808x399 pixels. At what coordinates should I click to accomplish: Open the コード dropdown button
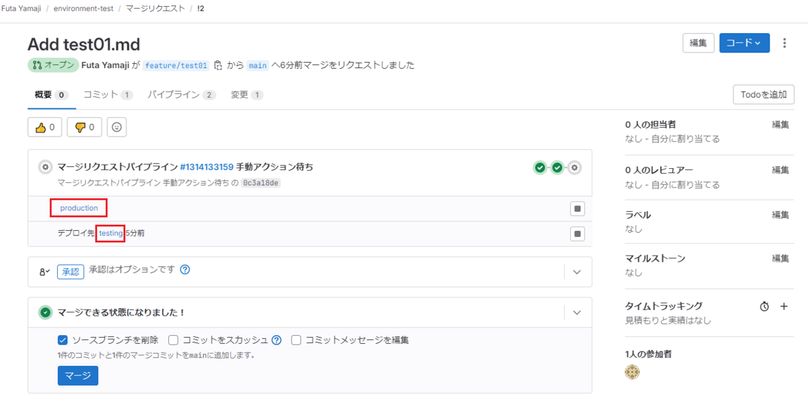click(x=744, y=43)
